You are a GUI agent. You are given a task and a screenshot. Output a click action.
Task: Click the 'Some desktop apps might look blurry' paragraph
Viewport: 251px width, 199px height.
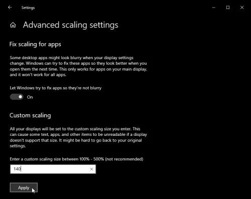pos(78,66)
